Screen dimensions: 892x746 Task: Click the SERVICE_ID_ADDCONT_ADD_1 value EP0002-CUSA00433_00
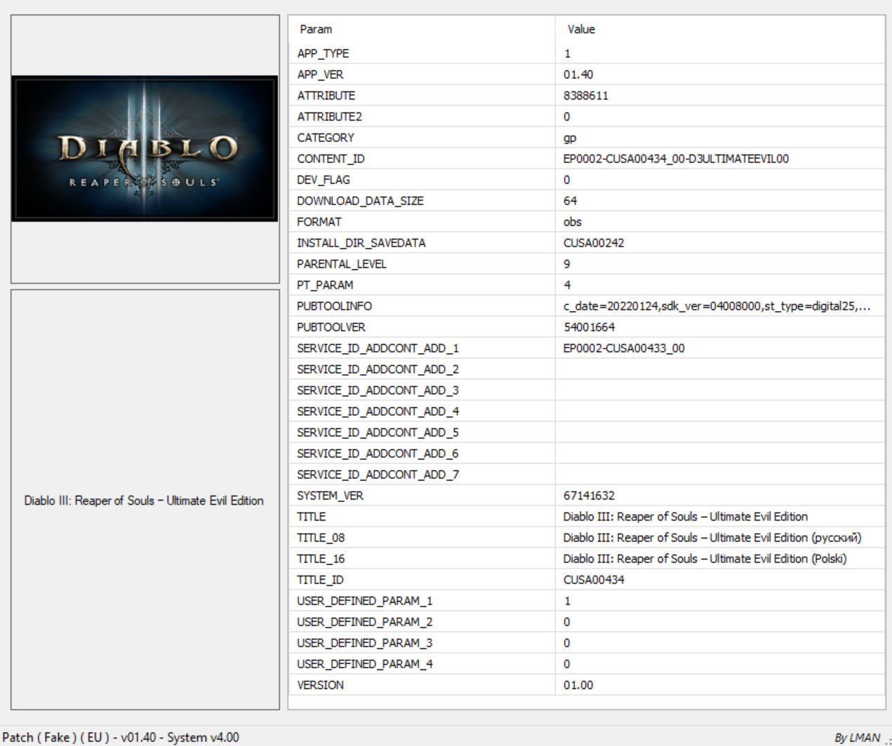pos(623,348)
